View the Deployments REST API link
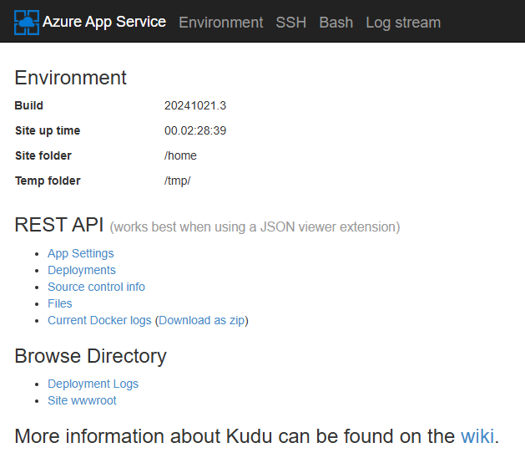Image resolution: width=525 pixels, height=458 pixels. pos(82,270)
